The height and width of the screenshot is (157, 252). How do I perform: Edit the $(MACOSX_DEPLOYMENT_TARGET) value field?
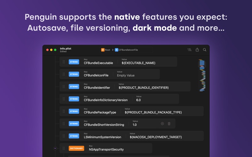pyautogui.click(x=156, y=137)
